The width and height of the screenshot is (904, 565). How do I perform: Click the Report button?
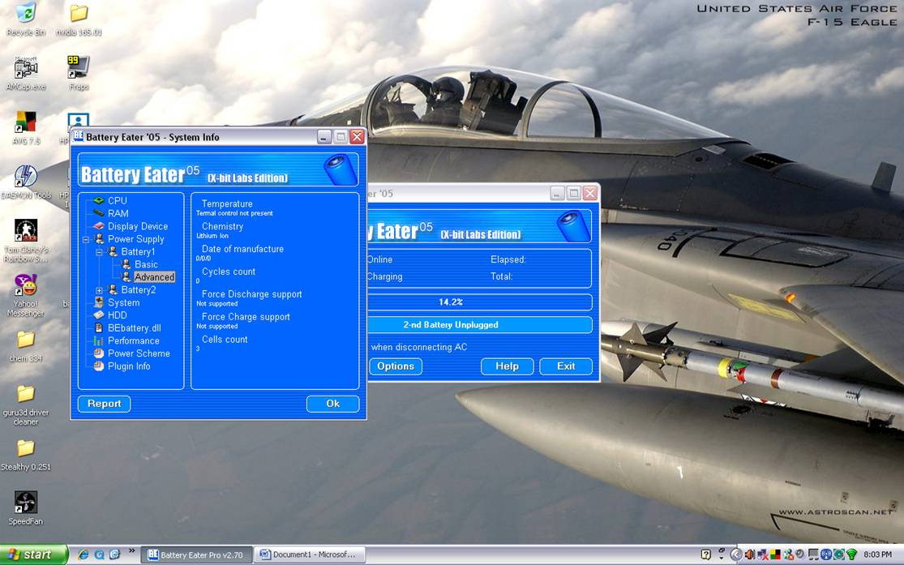[x=104, y=404]
